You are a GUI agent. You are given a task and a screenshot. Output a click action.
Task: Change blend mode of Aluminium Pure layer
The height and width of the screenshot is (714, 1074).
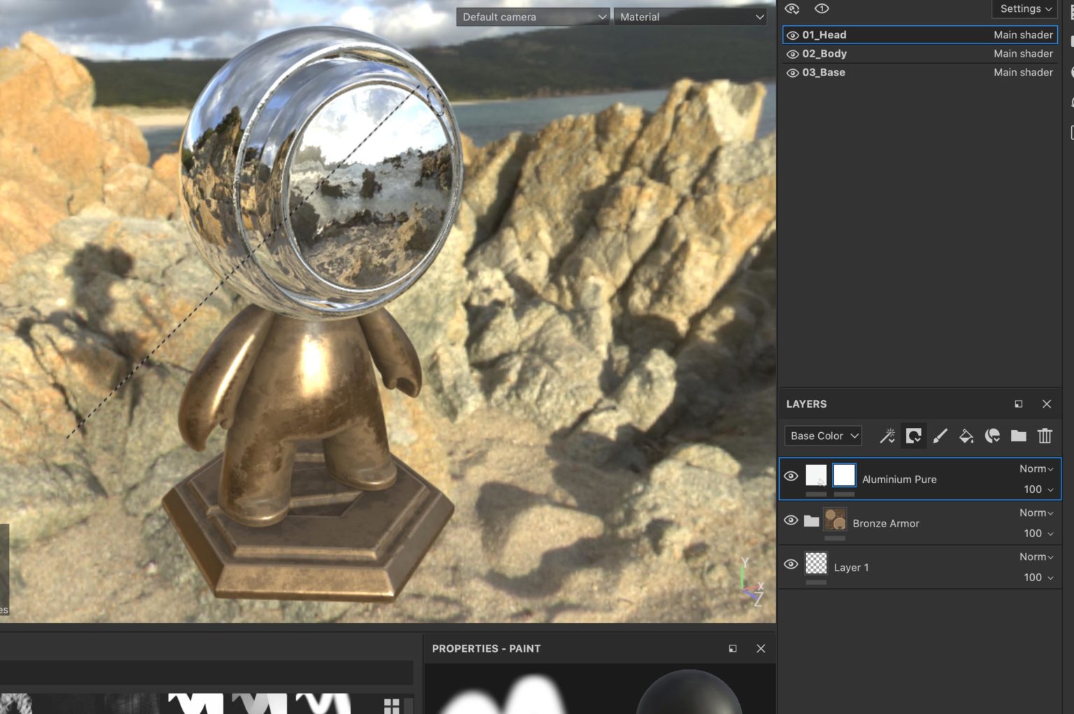click(1036, 469)
